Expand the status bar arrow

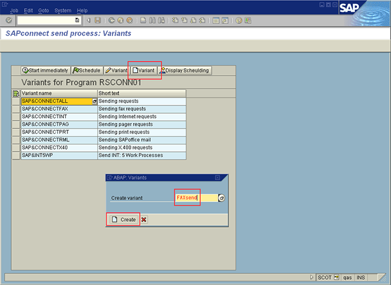click(311, 277)
